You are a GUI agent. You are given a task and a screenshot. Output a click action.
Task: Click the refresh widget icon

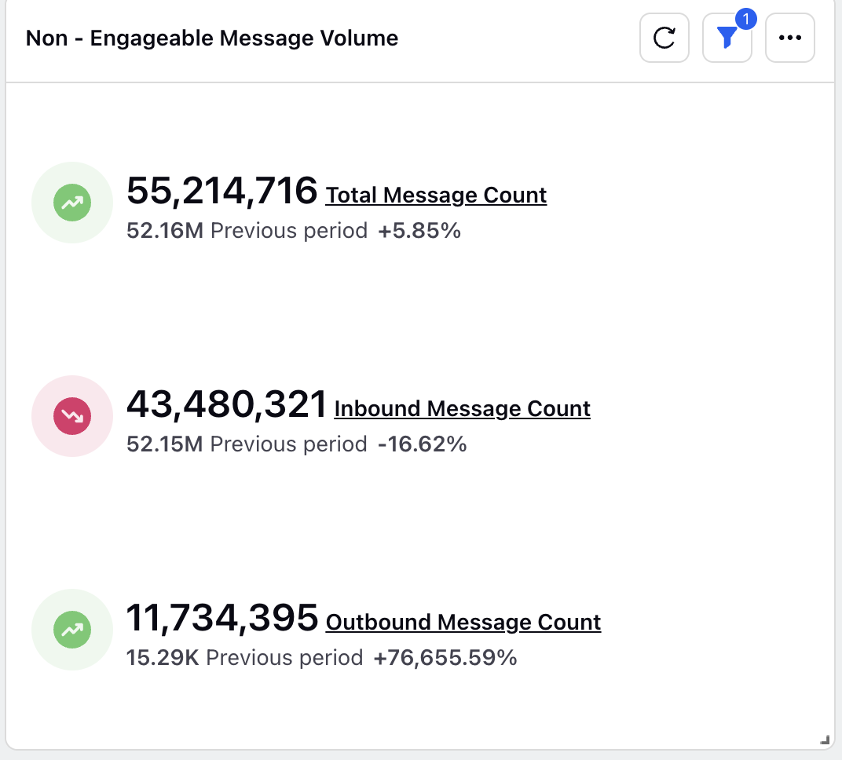[664, 37]
